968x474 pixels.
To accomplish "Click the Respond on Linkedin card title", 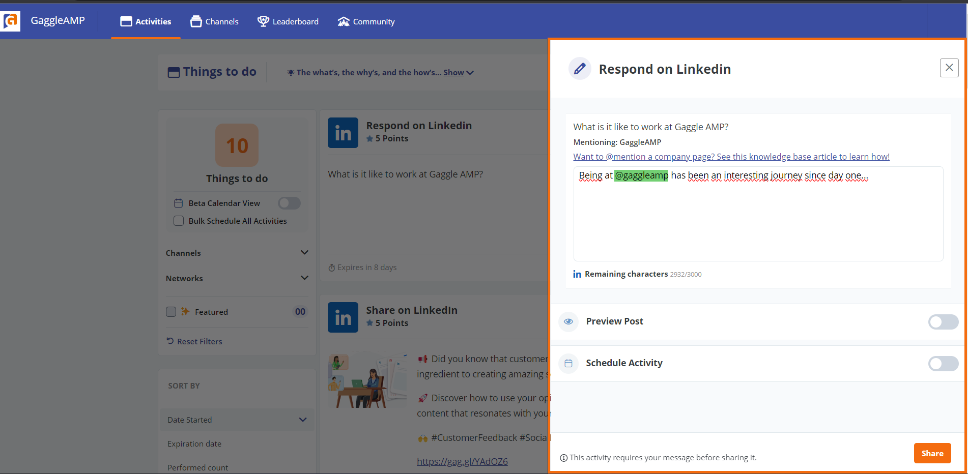I will tap(419, 126).
